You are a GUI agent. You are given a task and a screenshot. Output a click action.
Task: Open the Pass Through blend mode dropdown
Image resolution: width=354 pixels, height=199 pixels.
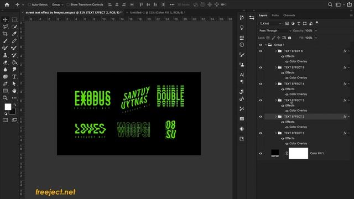coord(275,31)
